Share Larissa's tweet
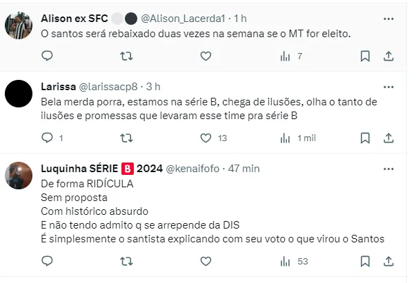416x283 pixels. [388, 138]
